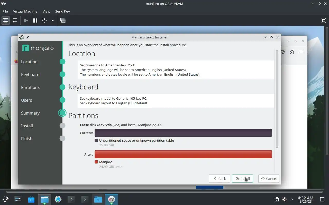Viewport: 329px width, 205px height.
Task: Switch the viewer to fullscreen icon
Action: point(324,20)
